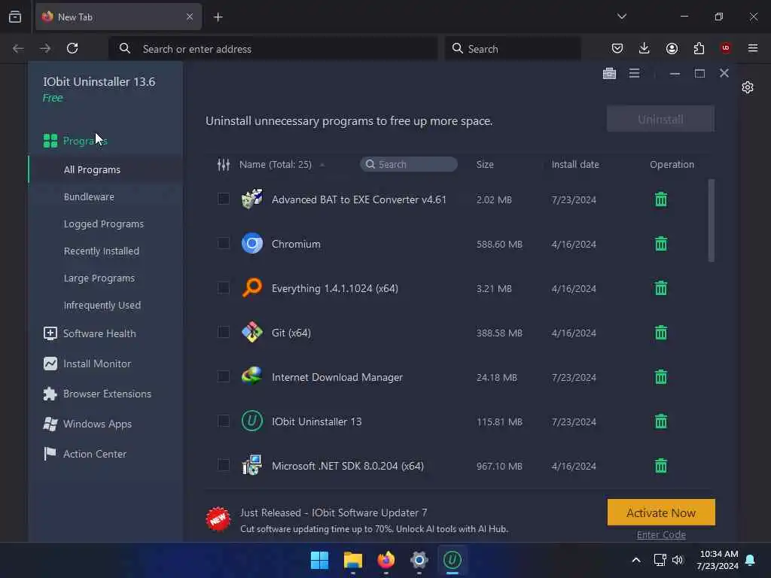This screenshot has height=578, width=771.
Task: Open Firefox application hamburger menu
Action: 753,48
